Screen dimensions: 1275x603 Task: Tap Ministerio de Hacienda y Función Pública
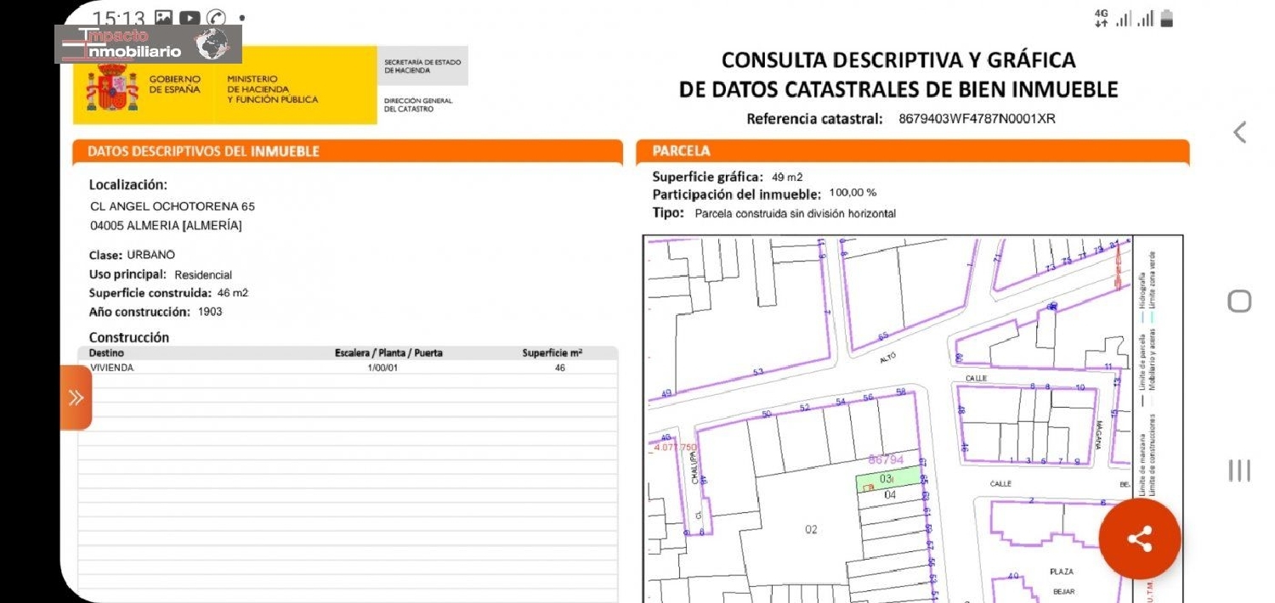(x=272, y=89)
